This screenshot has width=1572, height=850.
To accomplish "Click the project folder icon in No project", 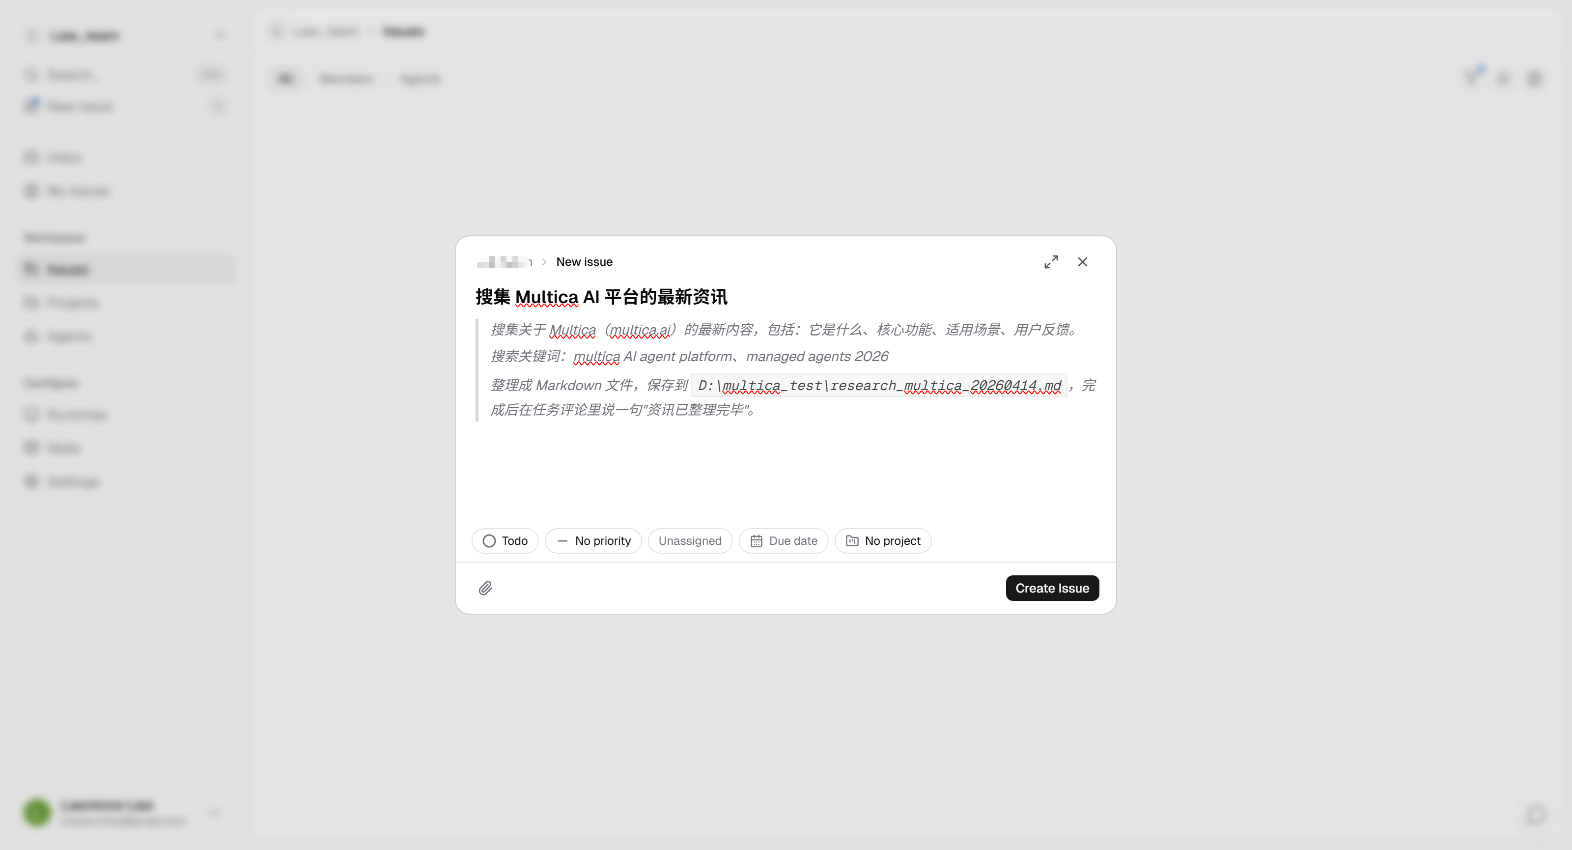I will (852, 541).
